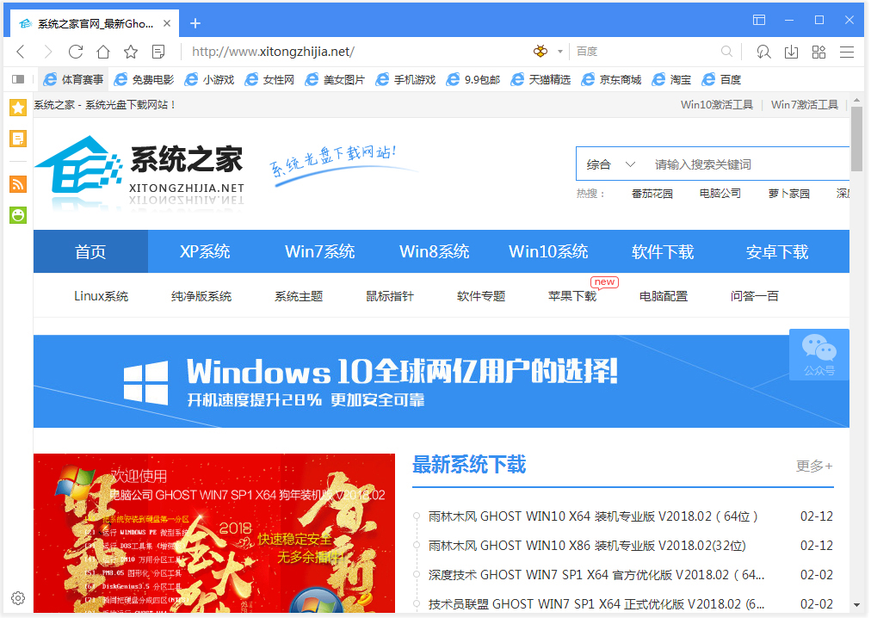Open the favorites star in the sidebar
The image size is (871, 618).
17,108
